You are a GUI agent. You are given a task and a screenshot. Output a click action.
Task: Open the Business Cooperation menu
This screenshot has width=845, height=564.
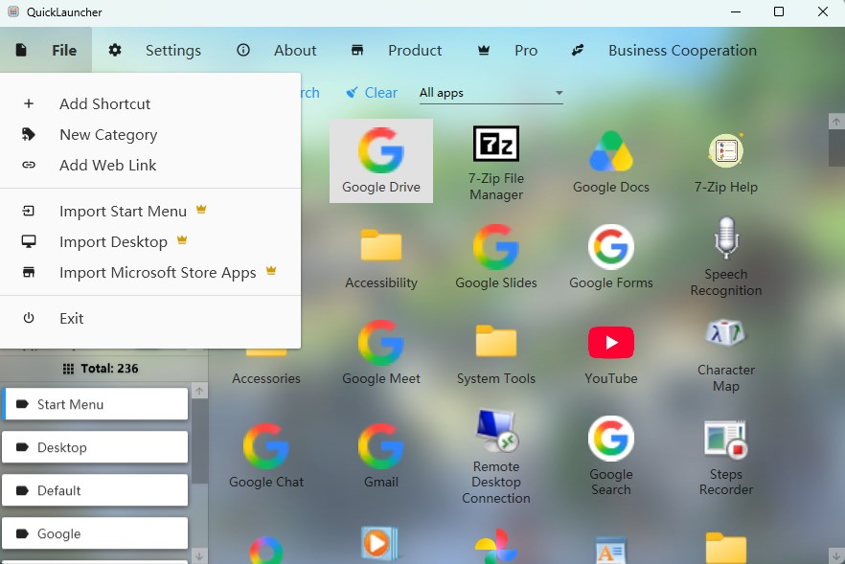click(x=664, y=50)
